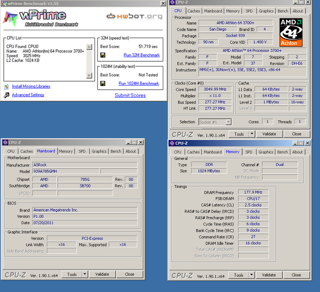Image resolution: width=320 pixels, height=292 pixels.
Task: Run the 1024M Benchmark
Action: click(139, 84)
